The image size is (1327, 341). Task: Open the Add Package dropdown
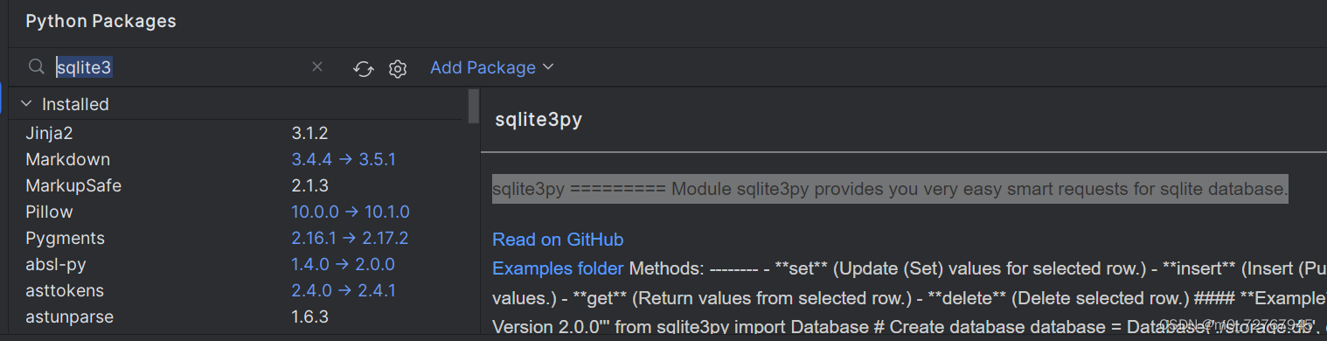tap(492, 67)
